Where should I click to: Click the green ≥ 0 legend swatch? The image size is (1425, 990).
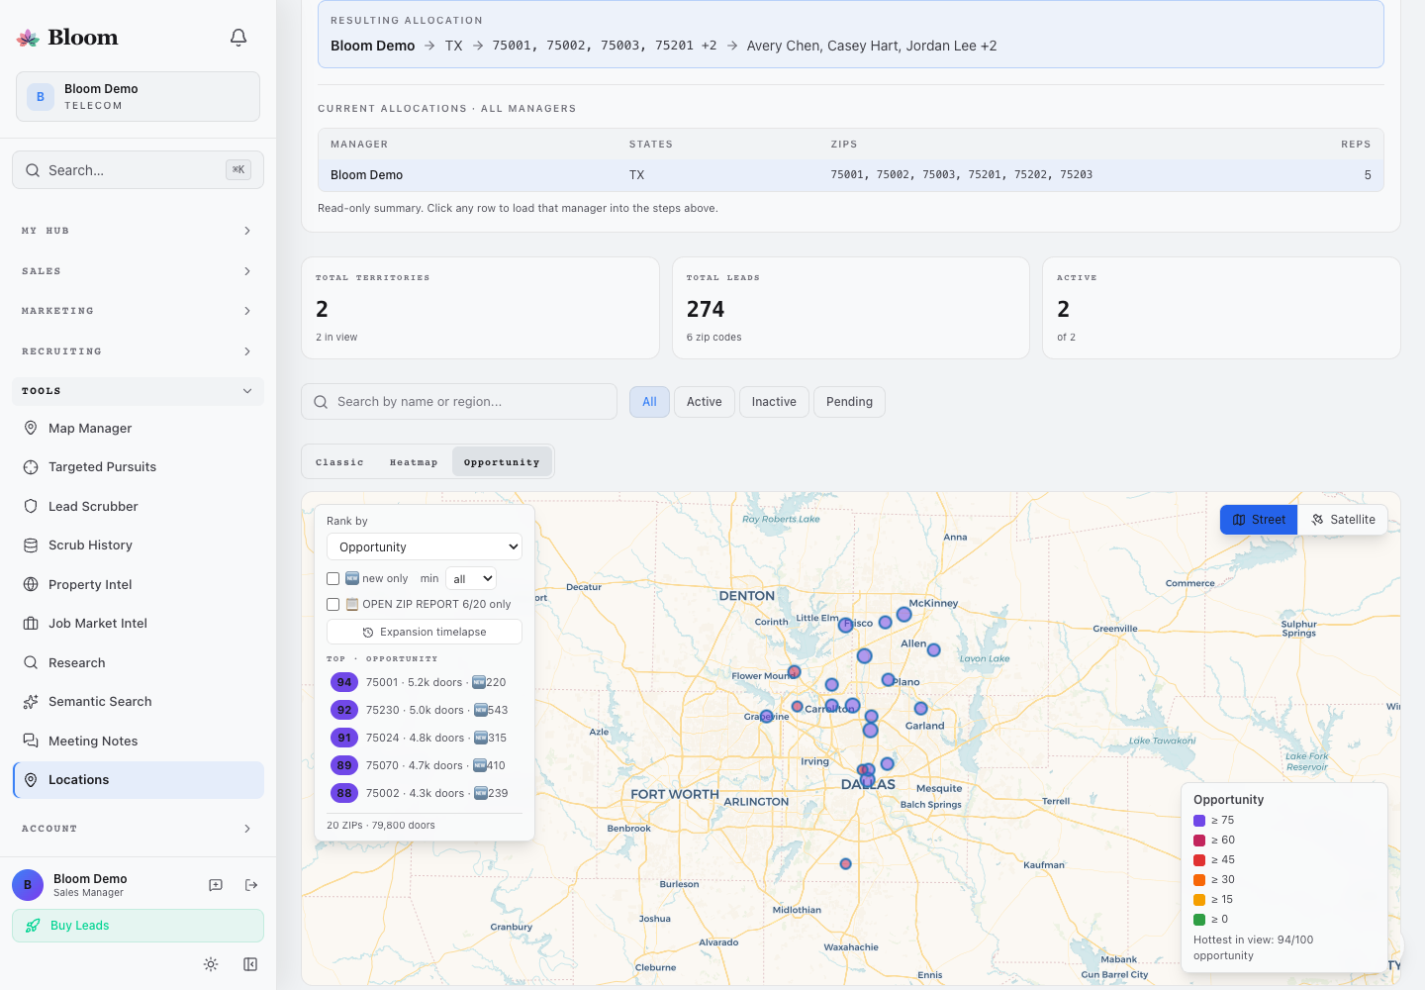(x=1199, y=920)
